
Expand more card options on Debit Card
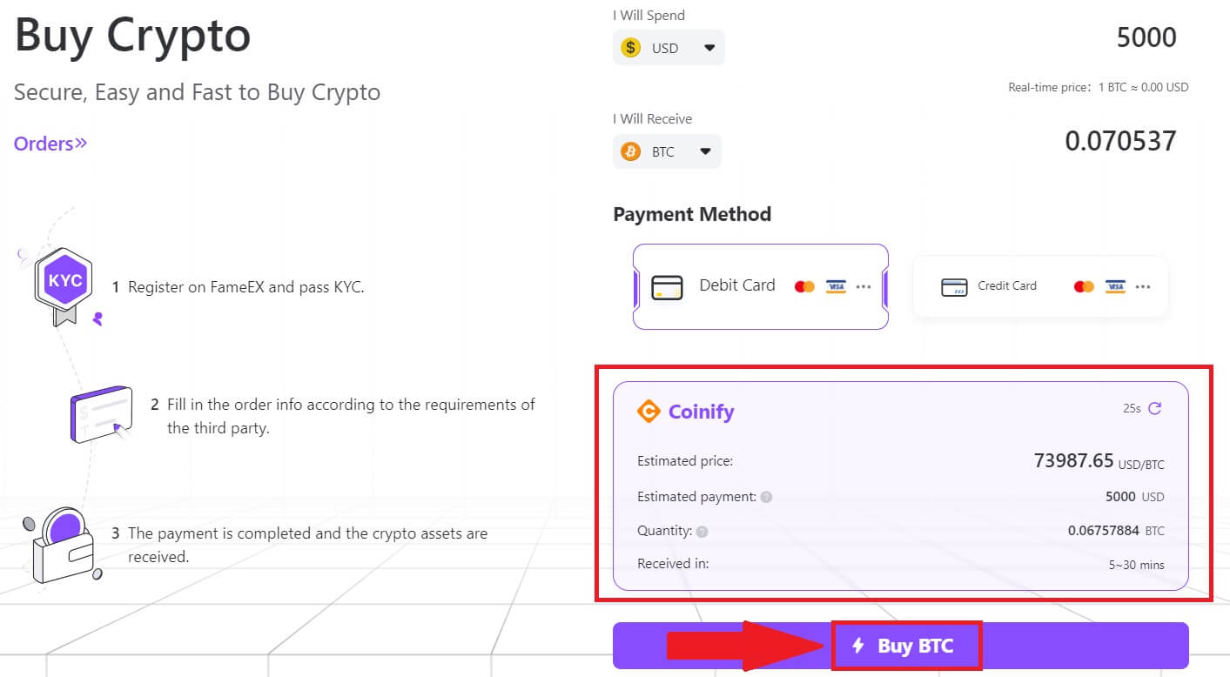tap(864, 285)
